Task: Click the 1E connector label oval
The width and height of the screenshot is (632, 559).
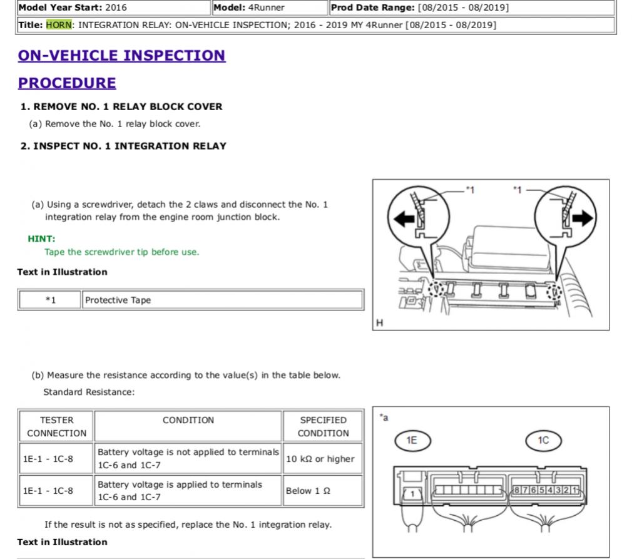Action: tap(412, 440)
